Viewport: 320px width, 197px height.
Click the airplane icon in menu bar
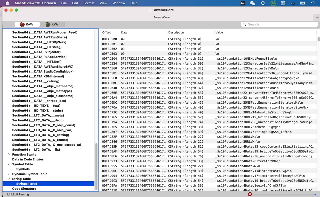tap(293, 3)
